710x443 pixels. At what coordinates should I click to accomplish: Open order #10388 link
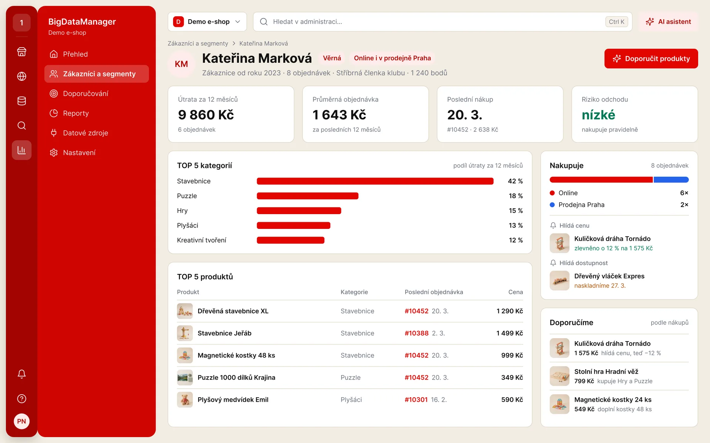pos(416,333)
